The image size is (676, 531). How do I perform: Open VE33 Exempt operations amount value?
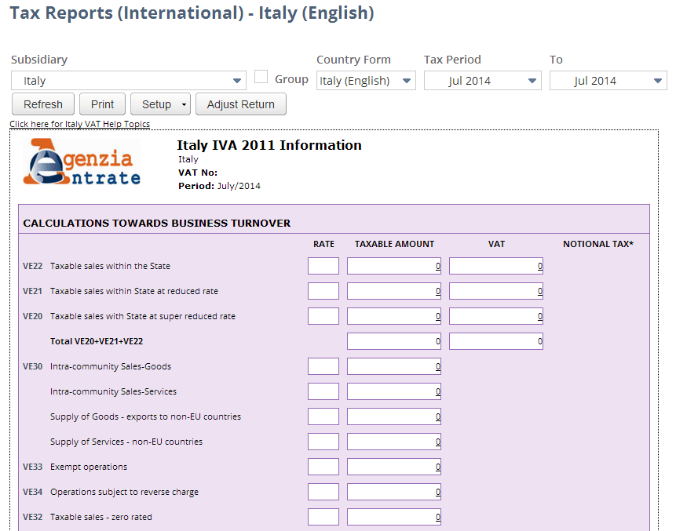(x=437, y=467)
